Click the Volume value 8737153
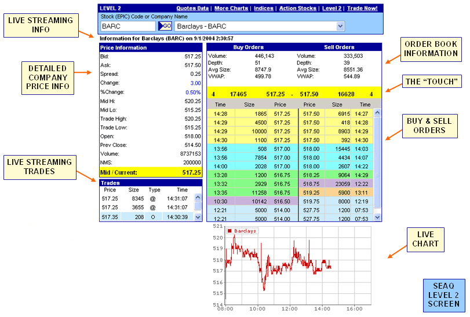Screen dimensions: 470x317 pyautogui.click(x=191, y=154)
